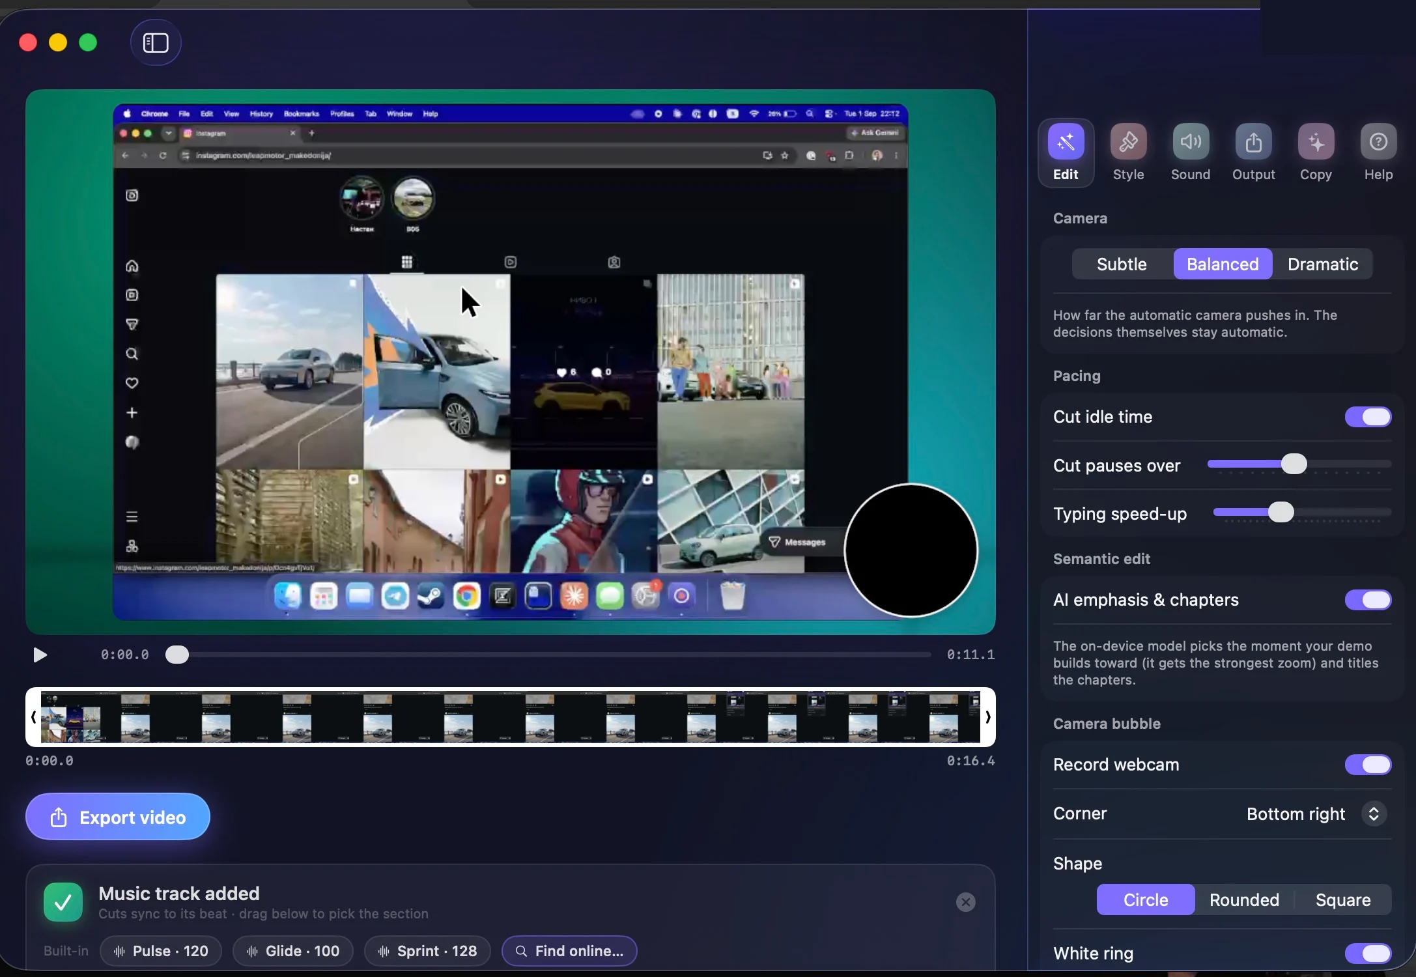Click Instagram grid posts tab icon
Screen dimensions: 1416x977
406,262
